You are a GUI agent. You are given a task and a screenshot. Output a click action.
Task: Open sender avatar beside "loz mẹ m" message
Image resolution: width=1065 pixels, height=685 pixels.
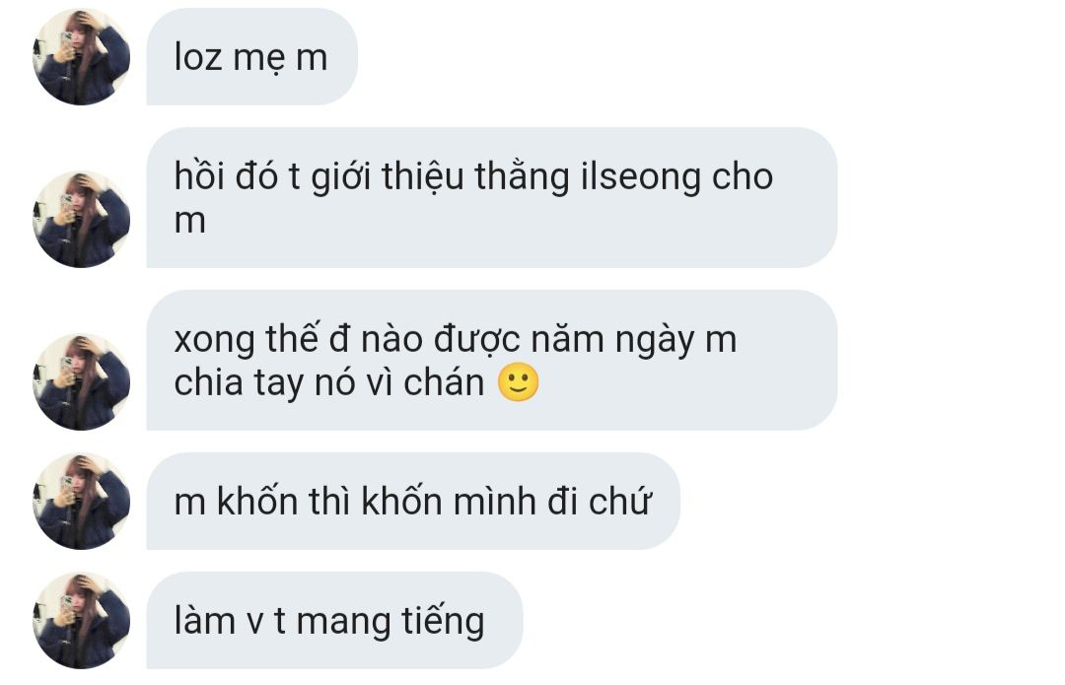[82, 57]
